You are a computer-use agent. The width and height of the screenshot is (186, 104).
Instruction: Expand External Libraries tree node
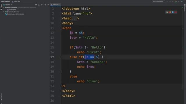[x=3, y=12]
